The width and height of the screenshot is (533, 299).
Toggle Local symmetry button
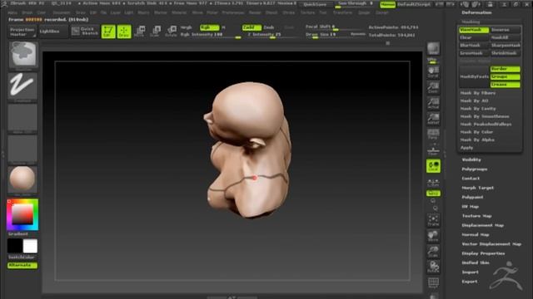coord(433,166)
